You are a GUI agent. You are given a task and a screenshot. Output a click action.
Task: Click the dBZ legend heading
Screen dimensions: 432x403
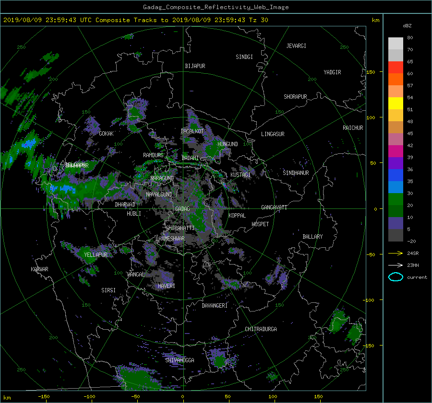(x=407, y=25)
